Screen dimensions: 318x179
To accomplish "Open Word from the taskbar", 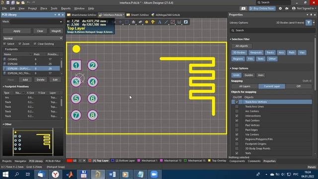I will 112,175.
